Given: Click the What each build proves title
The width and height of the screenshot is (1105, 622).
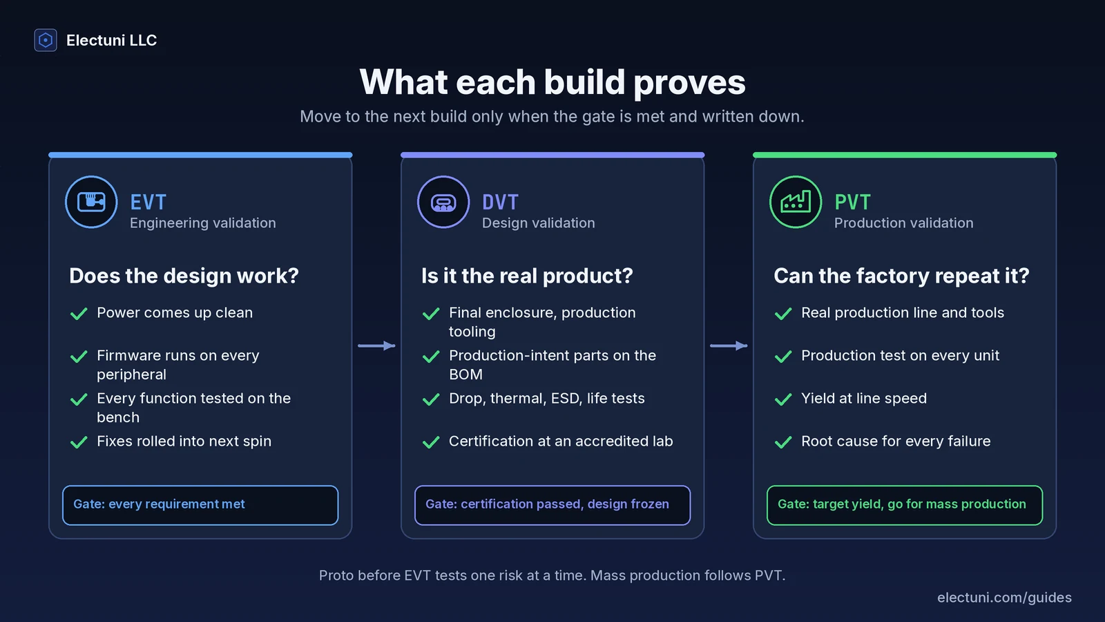Looking at the screenshot, I should tap(552, 82).
